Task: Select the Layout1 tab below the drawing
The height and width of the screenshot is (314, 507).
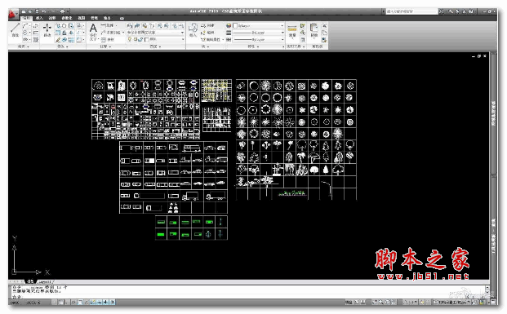Action: coord(45,281)
